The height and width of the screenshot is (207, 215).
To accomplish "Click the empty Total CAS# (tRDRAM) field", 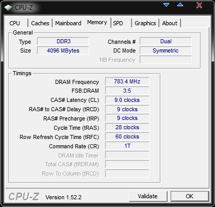I will pyautogui.click(x=127, y=164).
